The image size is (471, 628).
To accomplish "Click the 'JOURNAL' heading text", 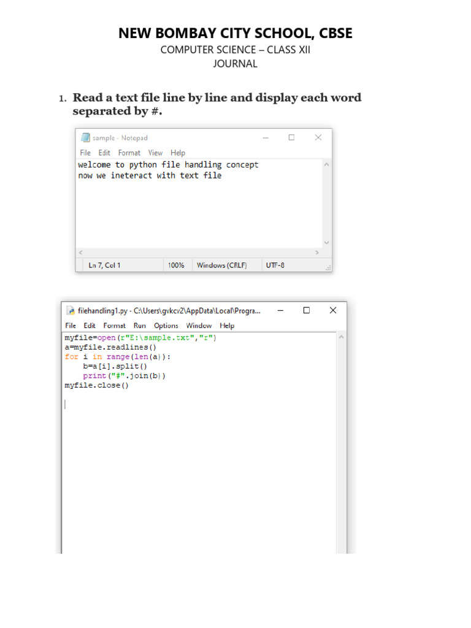I will [x=235, y=64].
